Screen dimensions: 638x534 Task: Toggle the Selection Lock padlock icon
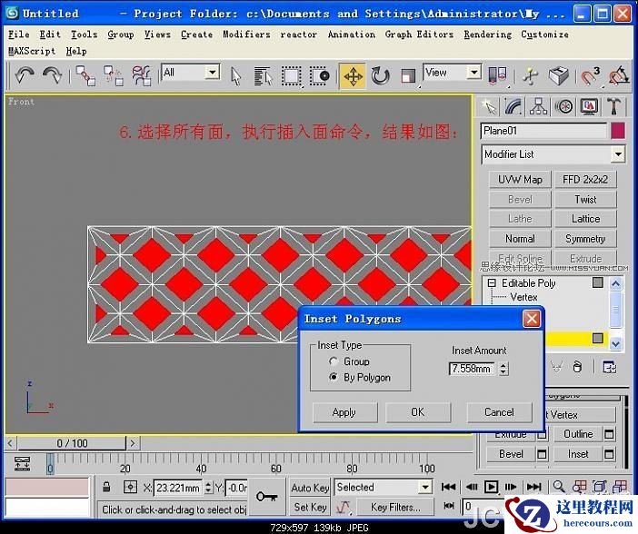tap(106, 487)
